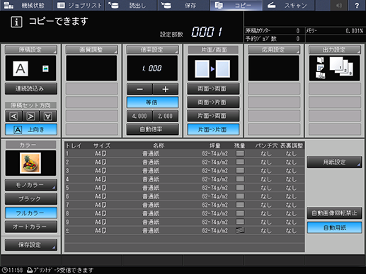
Task: Expand the 原稿設定 original settings menu
Action: [30, 49]
